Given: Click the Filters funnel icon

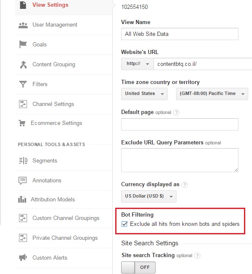Looking at the screenshot, I should point(23,84).
